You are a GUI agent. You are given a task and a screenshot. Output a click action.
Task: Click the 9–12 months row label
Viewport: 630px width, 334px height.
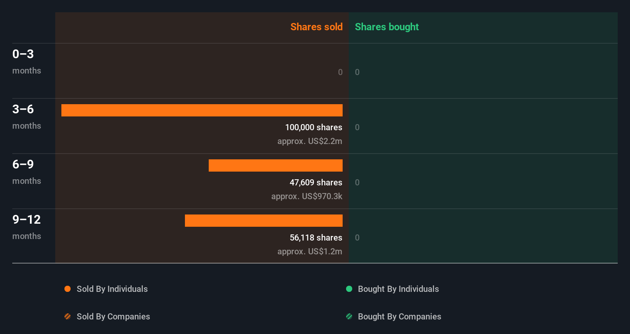[x=26, y=227]
